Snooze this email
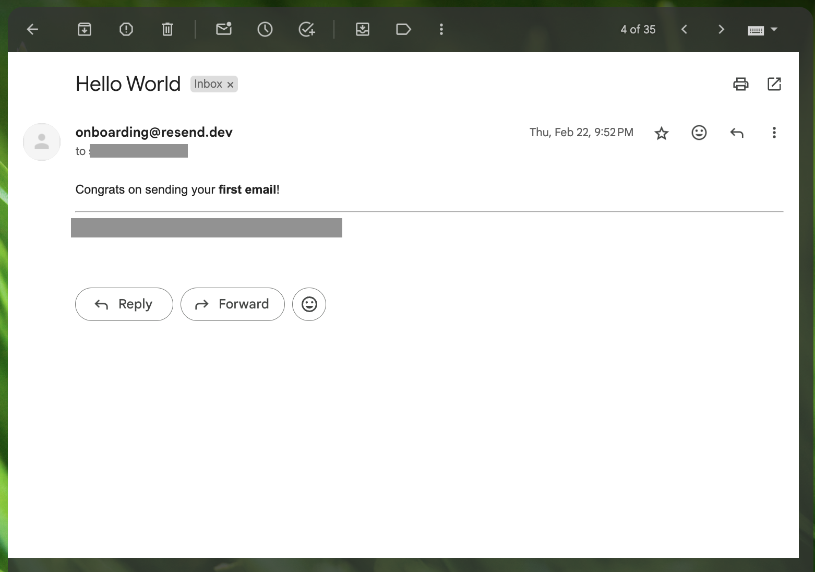The height and width of the screenshot is (572, 815). point(265,29)
